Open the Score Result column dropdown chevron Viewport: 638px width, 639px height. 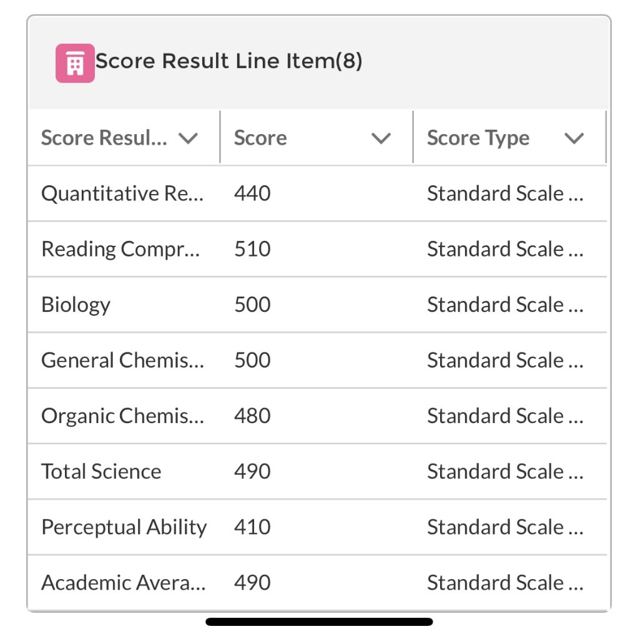pyautogui.click(x=189, y=138)
